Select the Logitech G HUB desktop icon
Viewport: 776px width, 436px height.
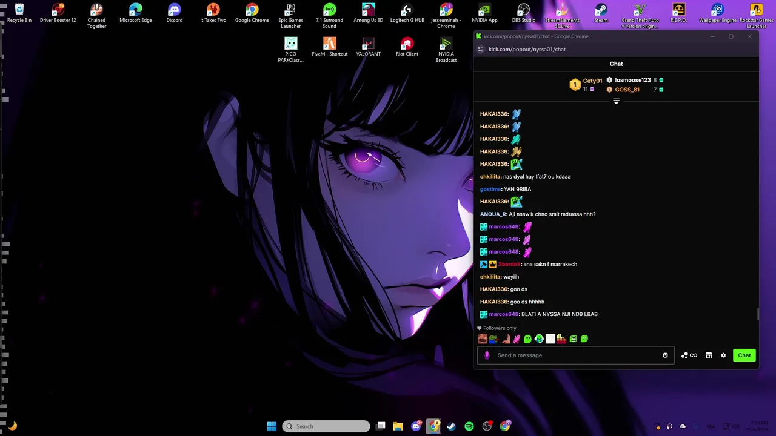pyautogui.click(x=407, y=13)
